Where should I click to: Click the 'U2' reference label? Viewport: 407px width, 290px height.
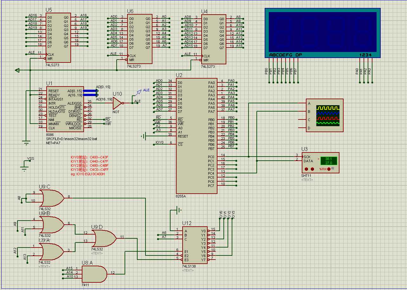tap(179, 75)
